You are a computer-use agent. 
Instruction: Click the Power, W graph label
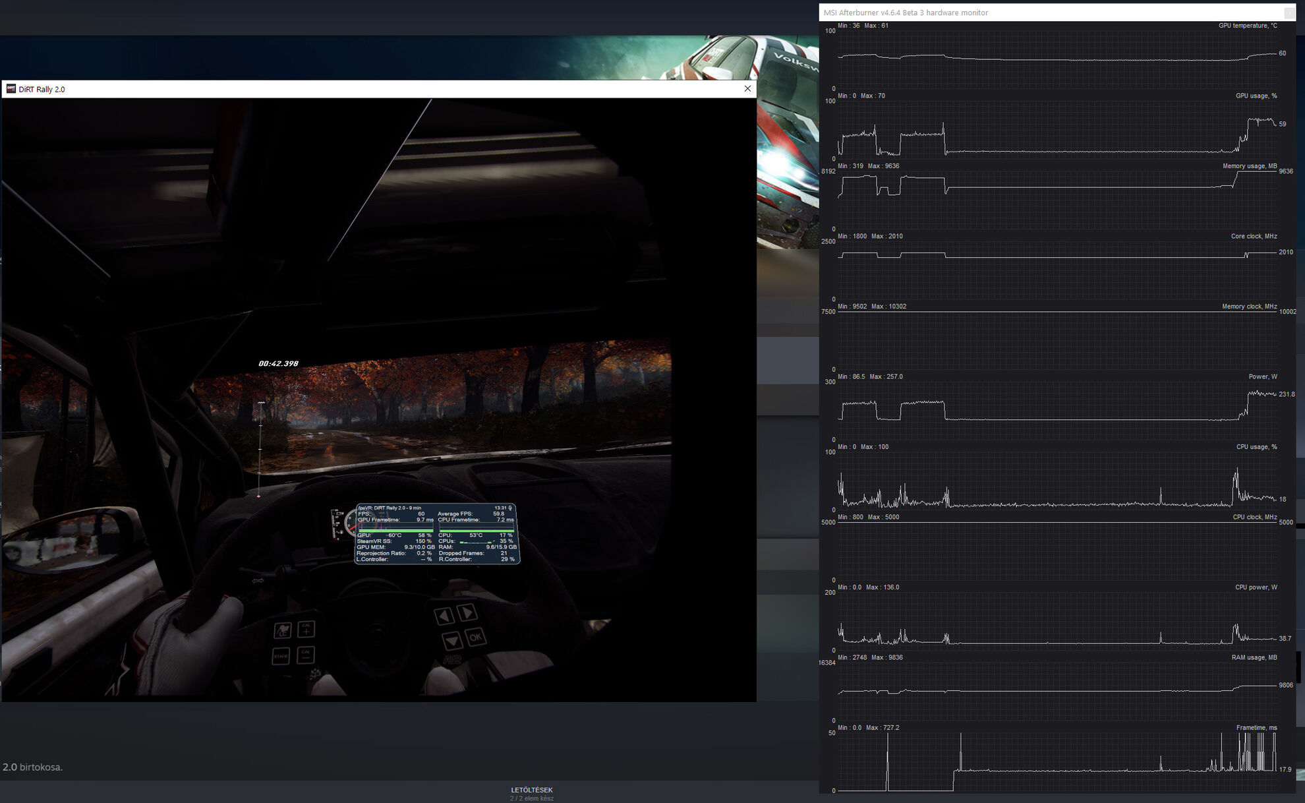(x=1263, y=376)
